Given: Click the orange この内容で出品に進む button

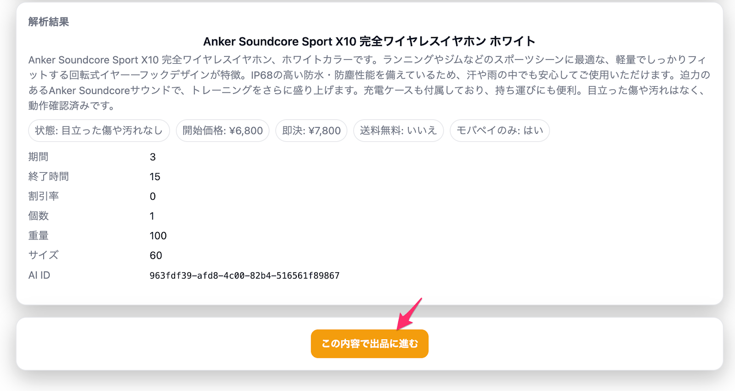Looking at the screenshot, I should click(369, 343).
